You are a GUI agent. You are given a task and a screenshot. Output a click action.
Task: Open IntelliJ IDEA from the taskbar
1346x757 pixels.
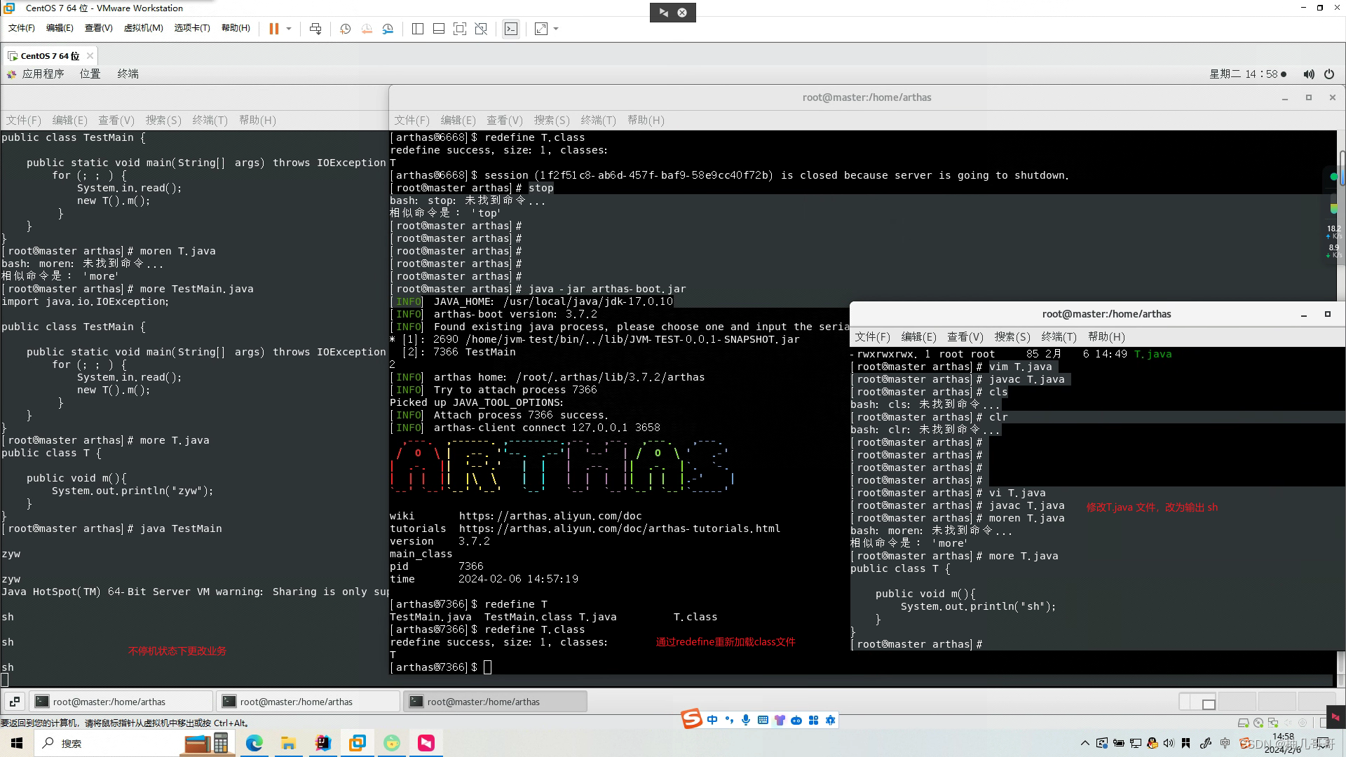(322, 743)
